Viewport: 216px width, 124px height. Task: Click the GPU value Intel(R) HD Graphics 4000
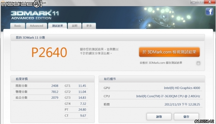click(182, 88)
